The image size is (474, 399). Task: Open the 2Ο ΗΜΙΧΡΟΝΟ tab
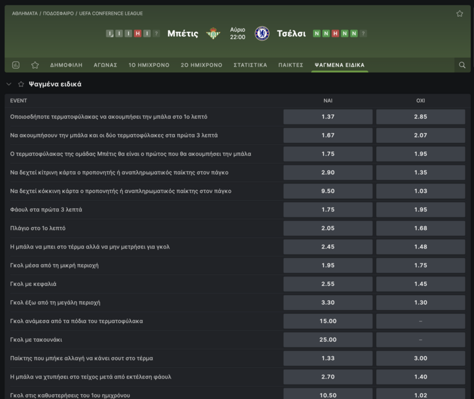(202, 65)
